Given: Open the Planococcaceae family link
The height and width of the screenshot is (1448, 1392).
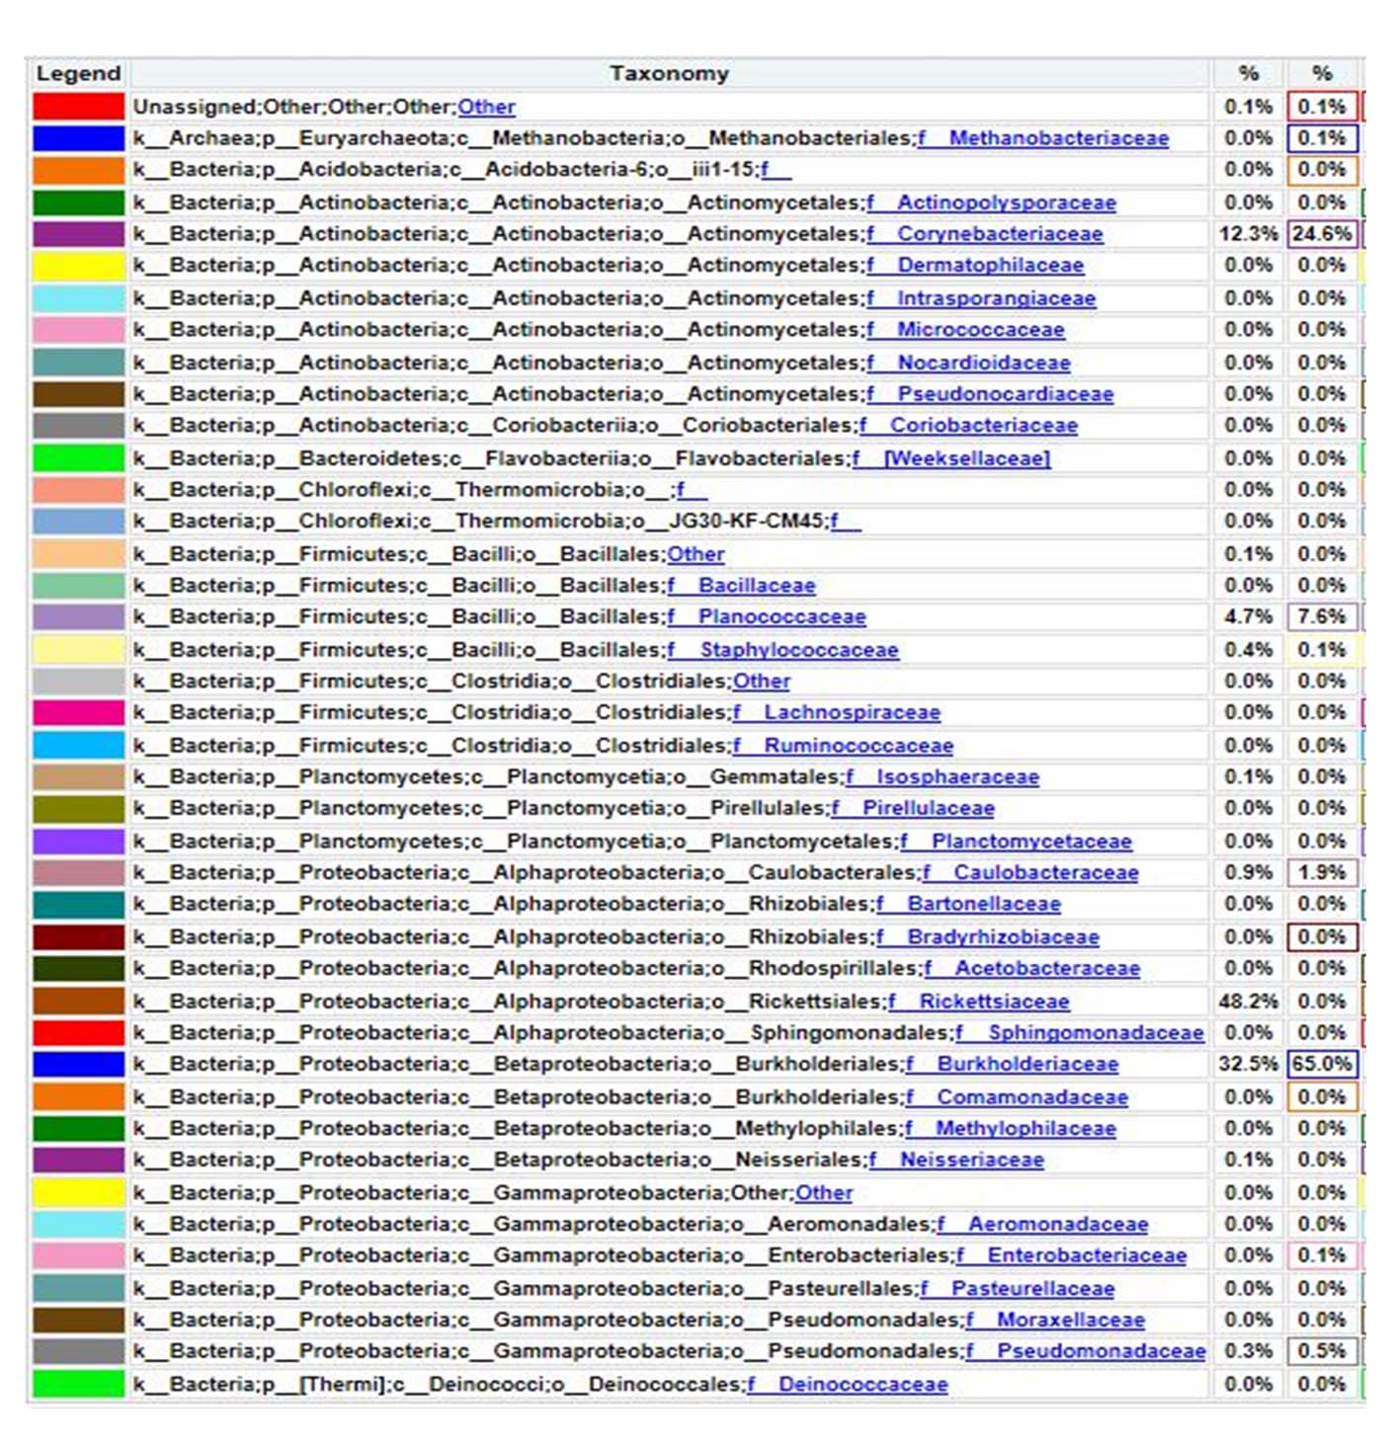Looking at the screenshot, I should (x=780, y=617).
